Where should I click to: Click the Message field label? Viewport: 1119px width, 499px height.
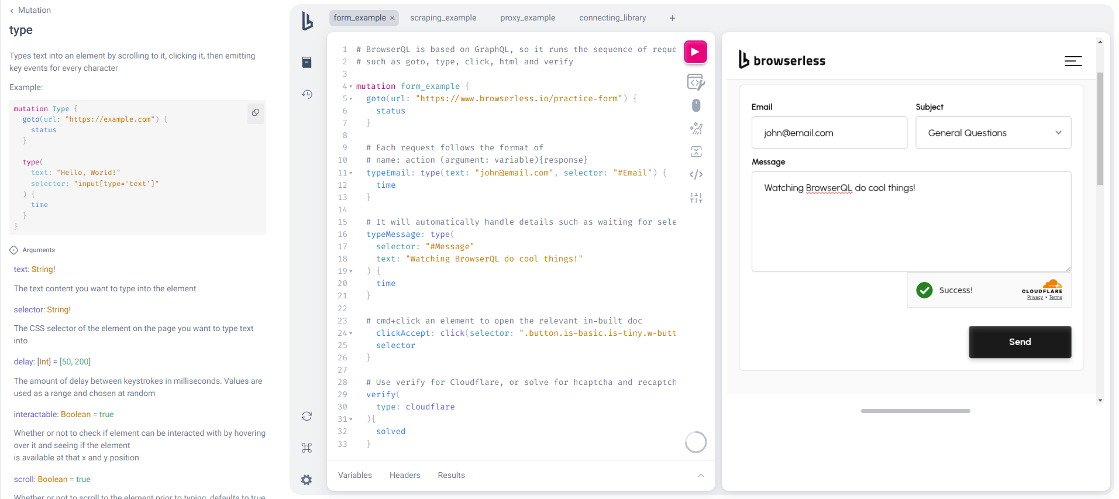click(x=768, y=162)
